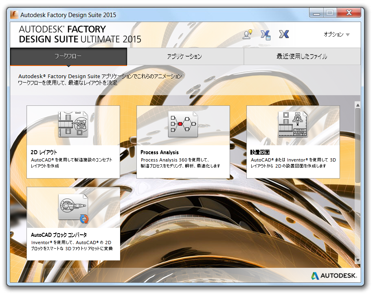
Task: Click the vertical scrollbar thumb
Action: coord(358,146)
